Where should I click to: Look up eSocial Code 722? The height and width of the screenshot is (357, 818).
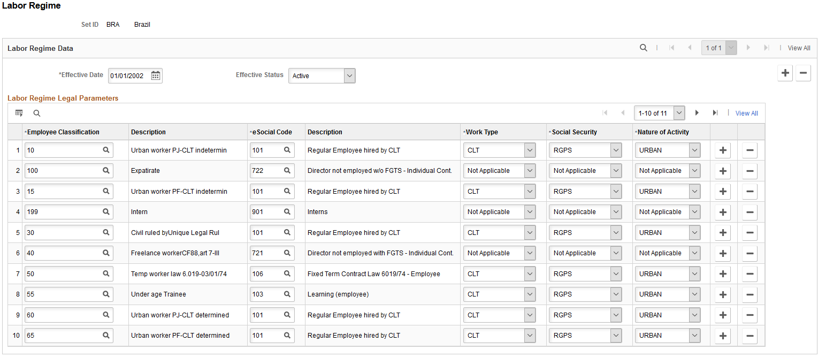[x=287, y=171]
